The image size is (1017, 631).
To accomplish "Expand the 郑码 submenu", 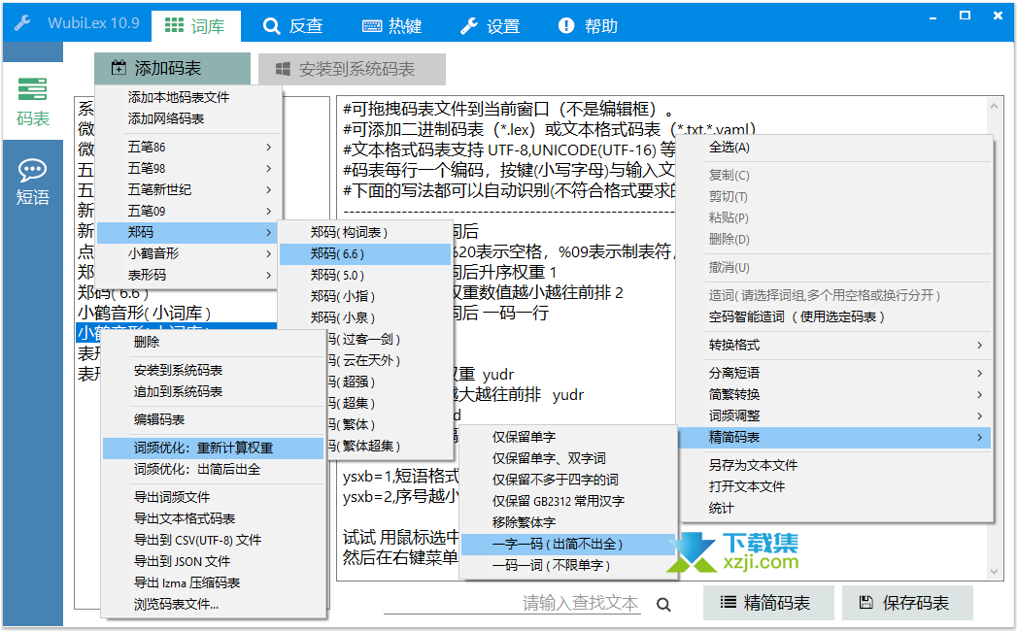I will tap(188, 232).
